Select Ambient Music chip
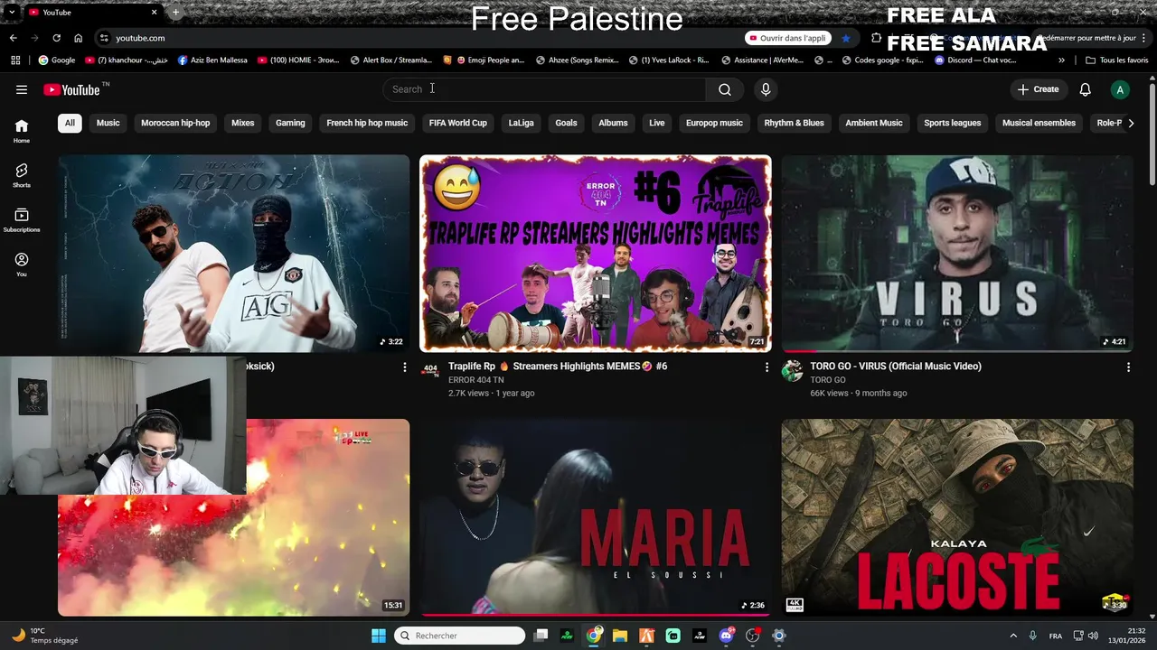Image resolution: width=1157 pixels, height=650 pixels. [x=874, y=123]
